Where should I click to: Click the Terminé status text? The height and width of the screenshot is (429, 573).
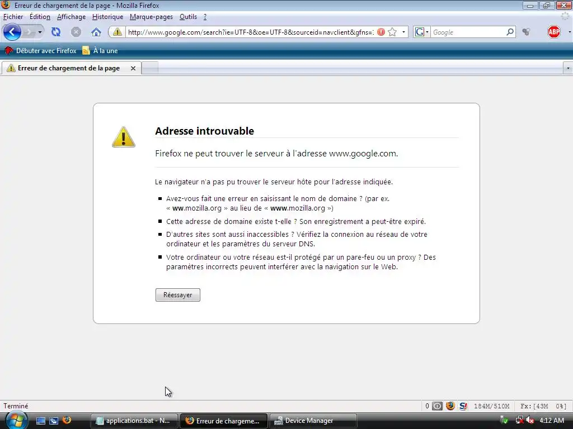point(16,406)
